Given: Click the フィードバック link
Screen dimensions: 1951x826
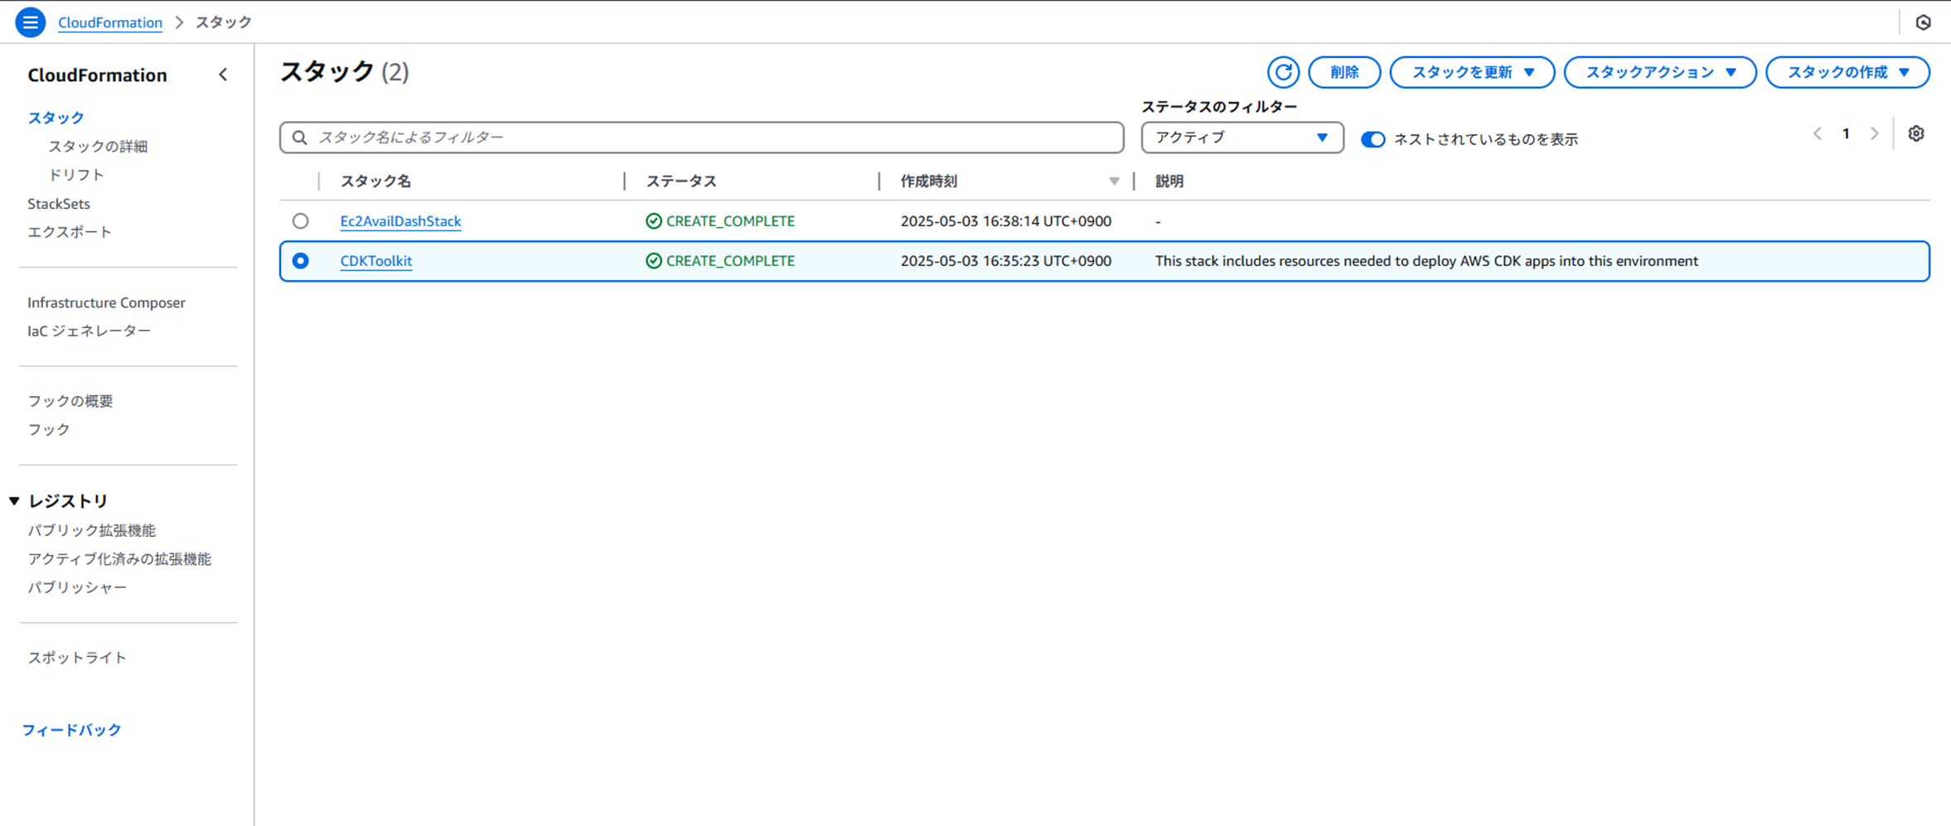Looking at the screenshot, I should (71, 730).
